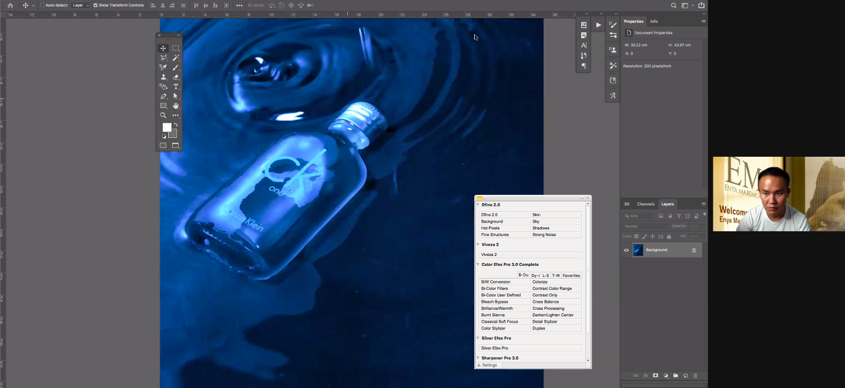Select the Eraser tool
Screen dimensions: 845x388
pyautogui.click(x=176, y=77)
